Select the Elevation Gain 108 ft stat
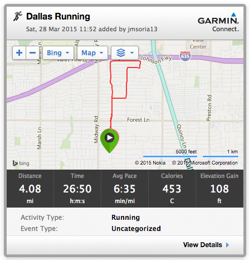This screenshot has width=249, height=260. 219,189
